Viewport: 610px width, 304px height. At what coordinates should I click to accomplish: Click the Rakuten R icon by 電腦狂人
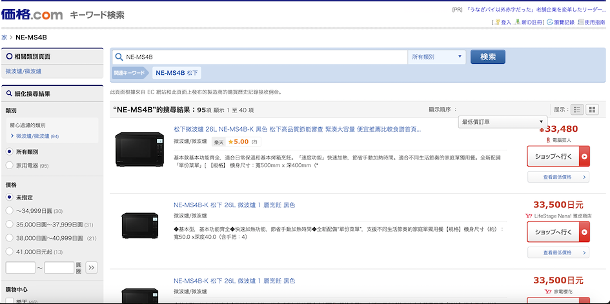[548, 140]
